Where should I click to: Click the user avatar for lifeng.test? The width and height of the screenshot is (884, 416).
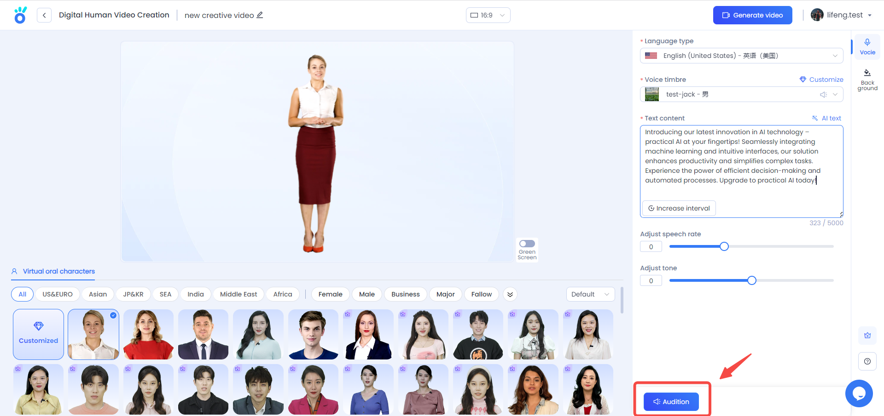[x=817, y=15]
